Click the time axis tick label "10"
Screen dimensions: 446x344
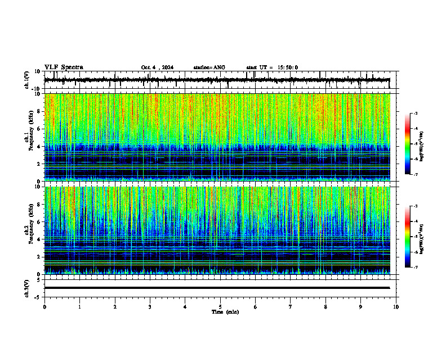point(396,307)
